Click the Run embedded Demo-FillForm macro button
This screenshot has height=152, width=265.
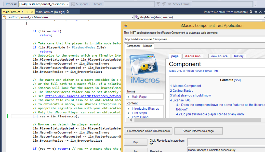point(148,131)
